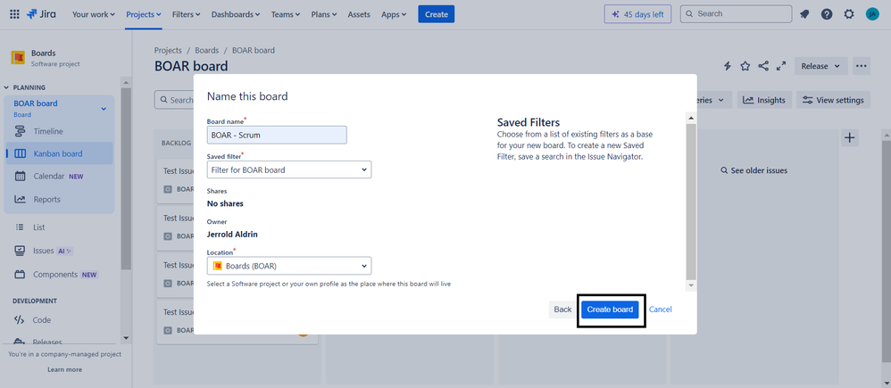This screenshot has height=388, width=891.
Task: Click the Create board button
Action: pos(610,309)
